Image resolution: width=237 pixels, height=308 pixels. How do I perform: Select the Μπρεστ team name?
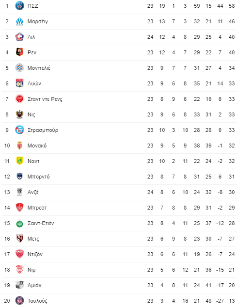coord(37,208)
